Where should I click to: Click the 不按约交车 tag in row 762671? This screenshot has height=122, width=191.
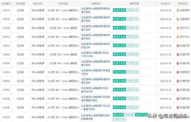click(x=132, y=46)
